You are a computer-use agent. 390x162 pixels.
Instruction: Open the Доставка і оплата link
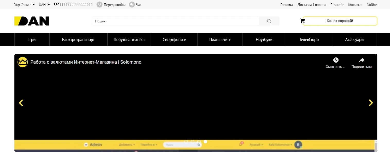point(311,5)
